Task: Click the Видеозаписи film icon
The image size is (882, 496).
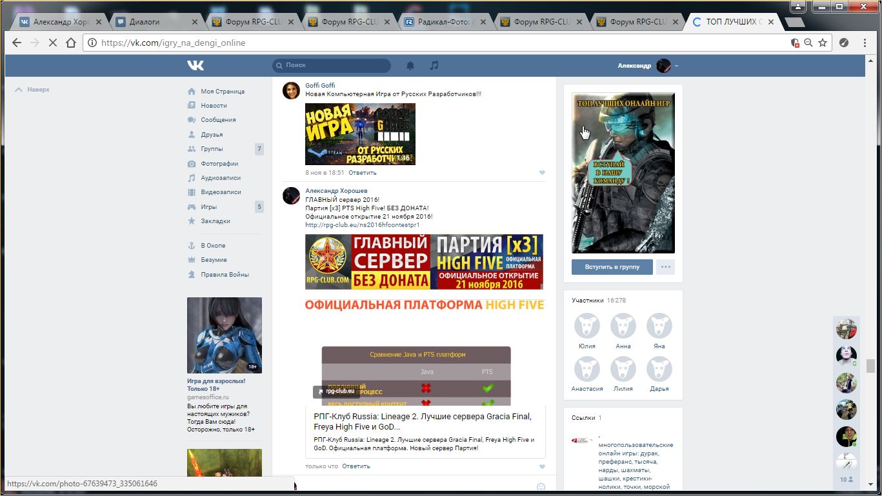Action: pos(192,192)
